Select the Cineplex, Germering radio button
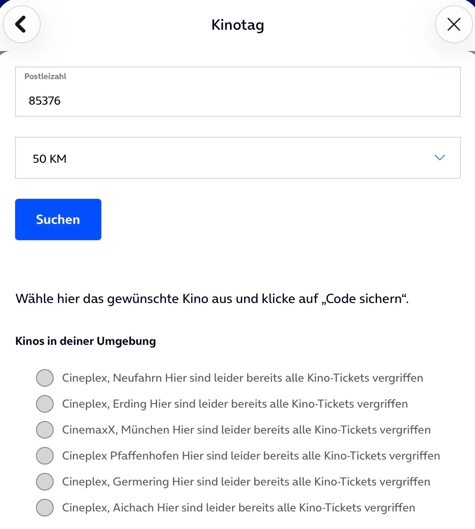The width and height of the screenshot is (475, 529). [x=45, y=482]
